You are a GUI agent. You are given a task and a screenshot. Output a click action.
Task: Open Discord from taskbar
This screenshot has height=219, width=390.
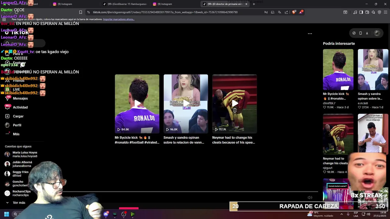106,214
